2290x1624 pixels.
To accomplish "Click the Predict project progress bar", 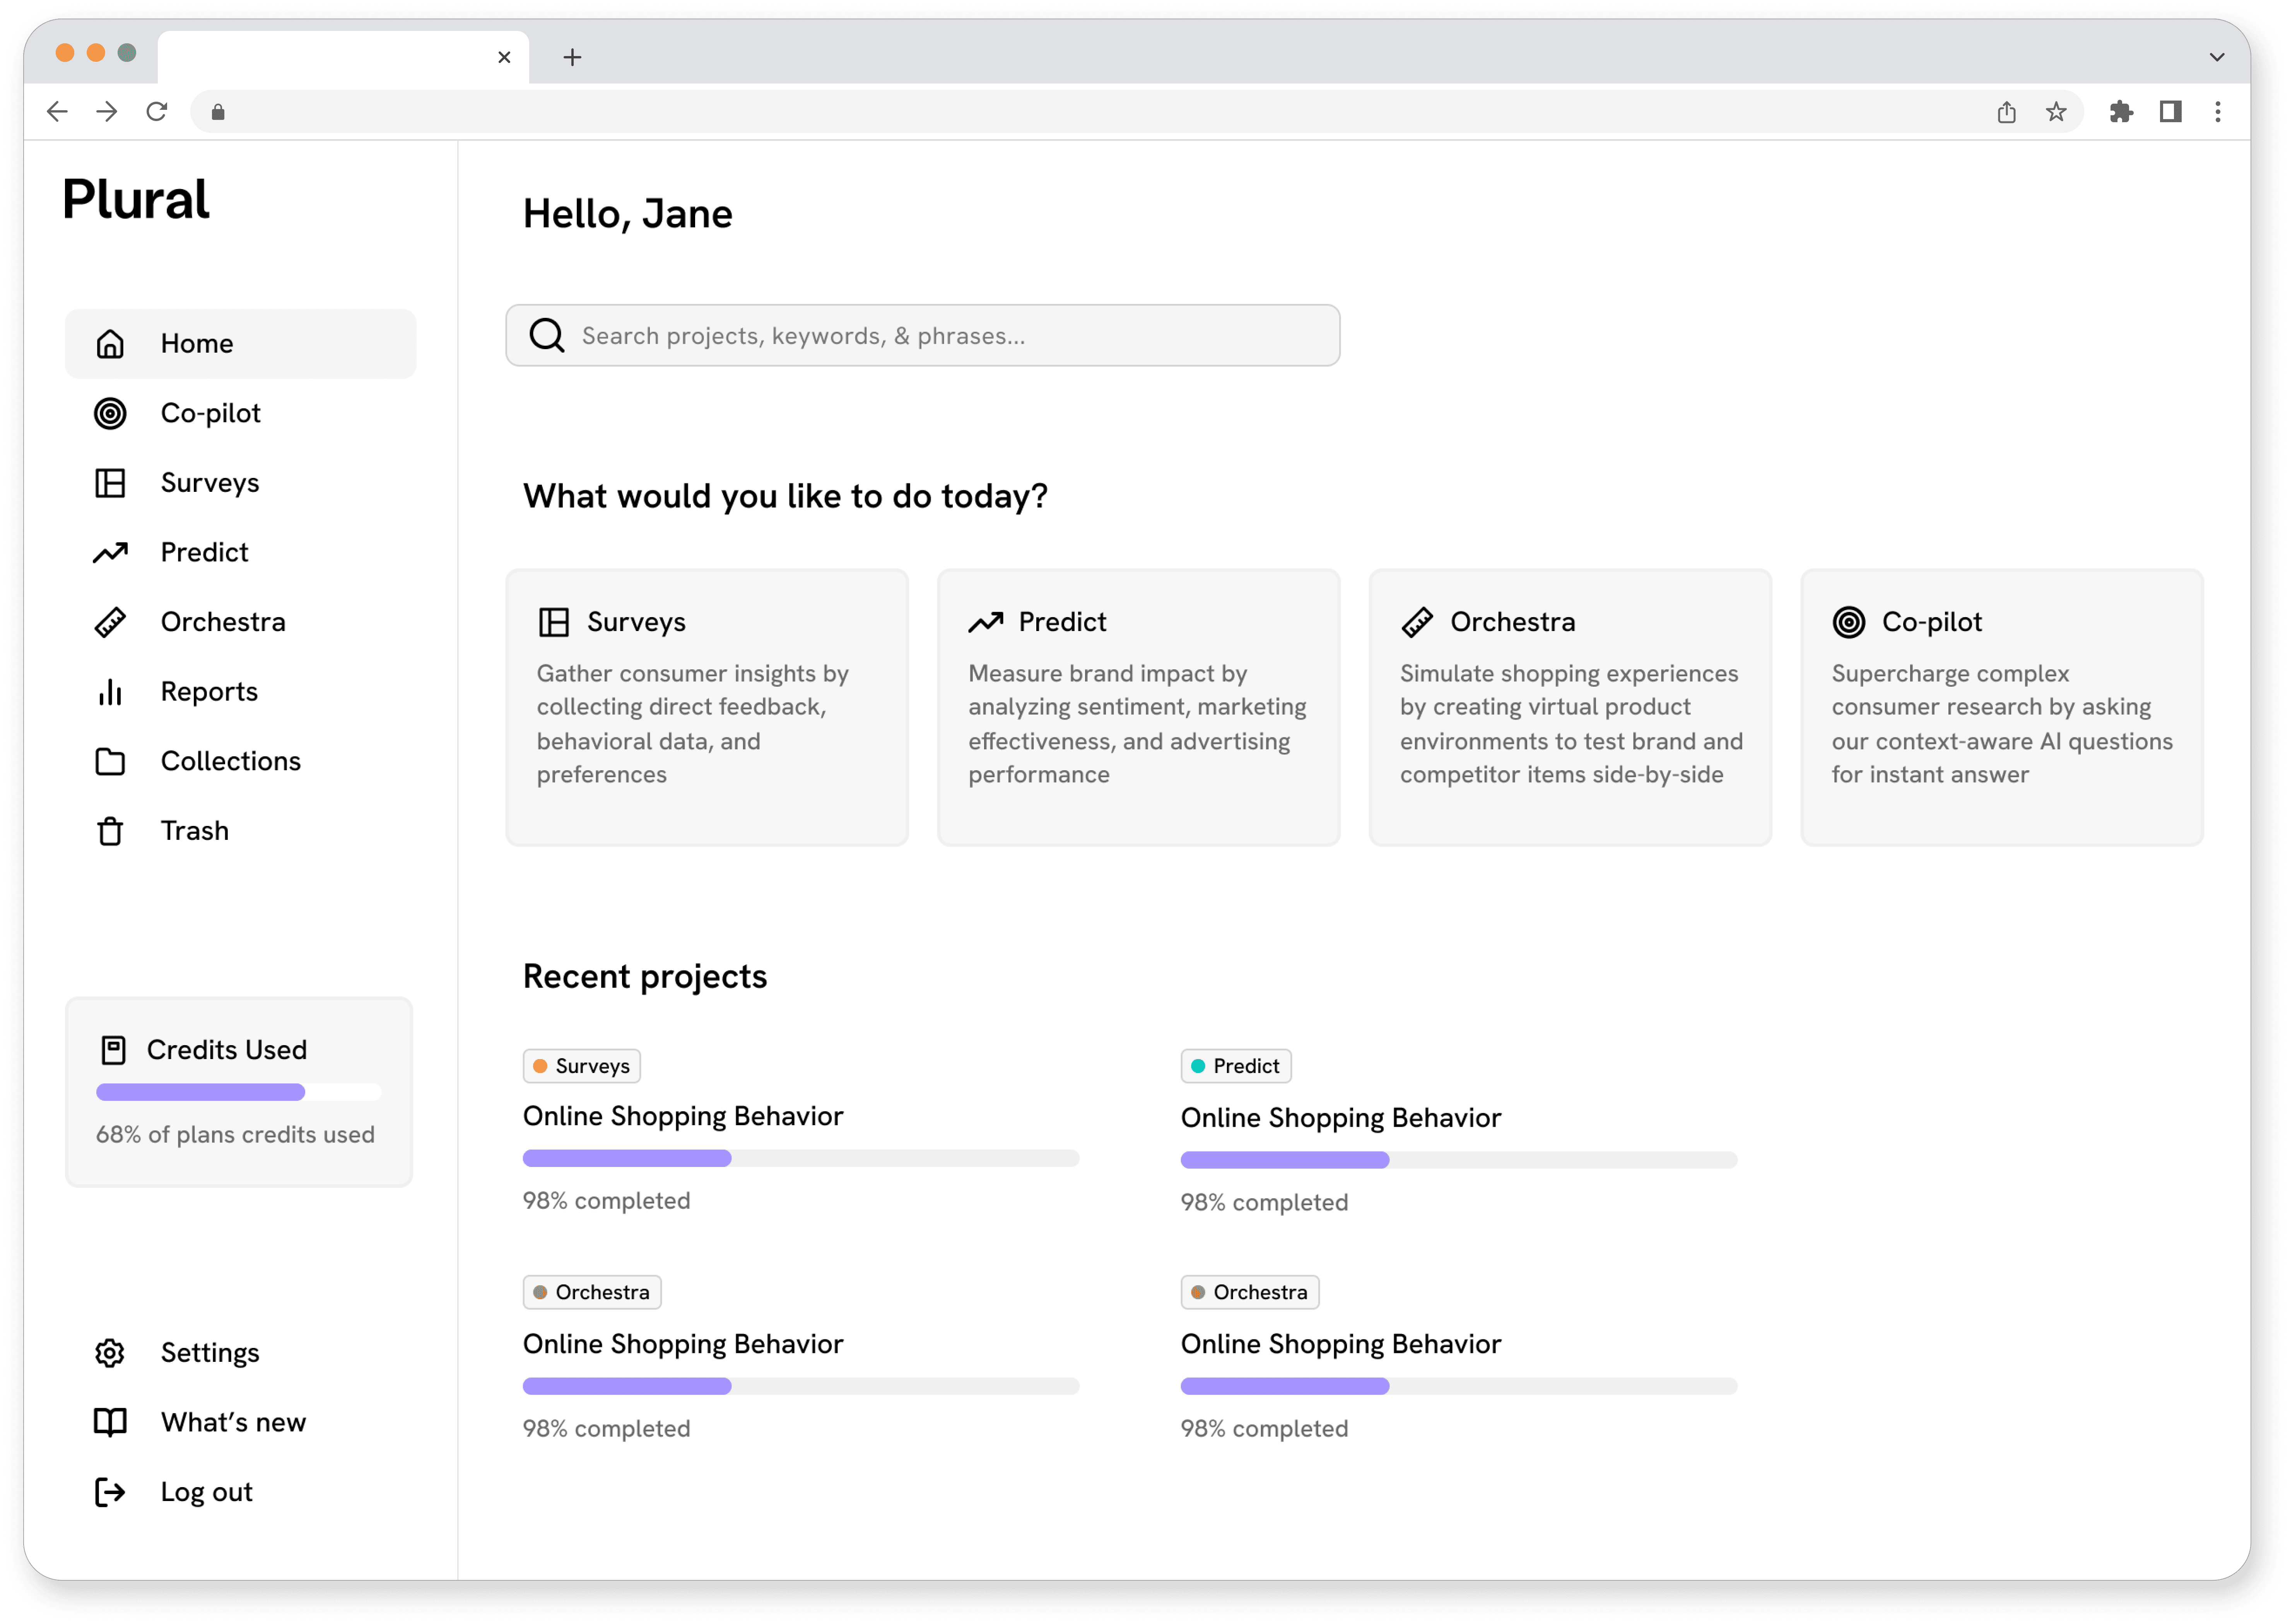I will click(1459, 1160).
